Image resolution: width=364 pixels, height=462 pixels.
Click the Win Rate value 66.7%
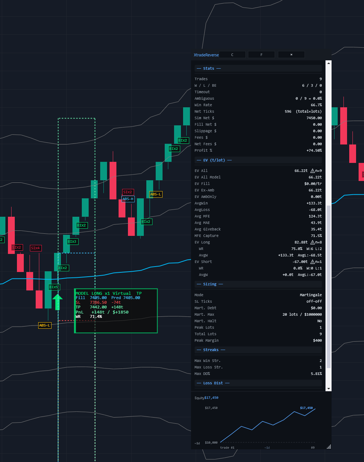pyautogui.click(x=316, y=105)
